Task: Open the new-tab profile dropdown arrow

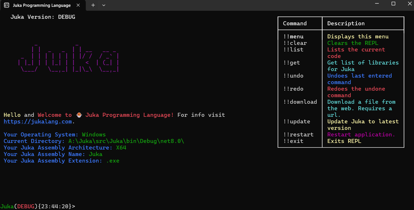Action: click(104, 5)
